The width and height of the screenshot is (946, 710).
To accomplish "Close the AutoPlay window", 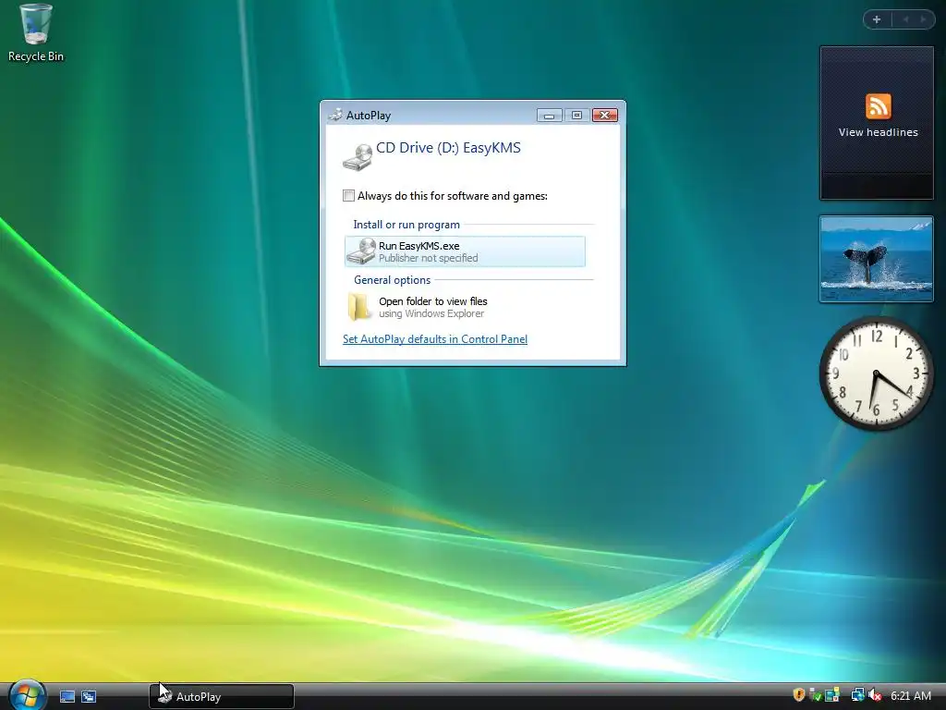I will pos(604,116).
